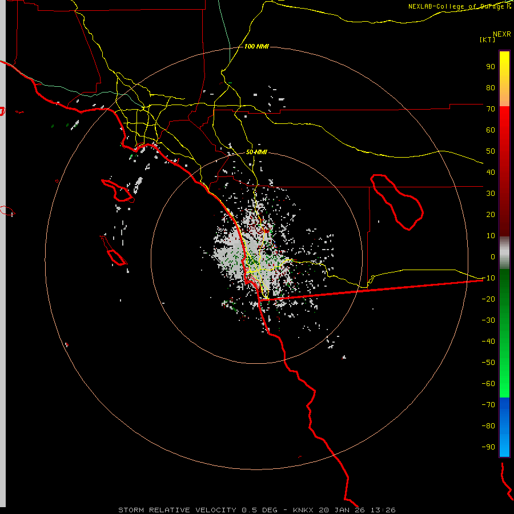Screen dimensions: 514x514
Task: Pick the gray near-zero segment of the color bar
Action: [504, 253]
